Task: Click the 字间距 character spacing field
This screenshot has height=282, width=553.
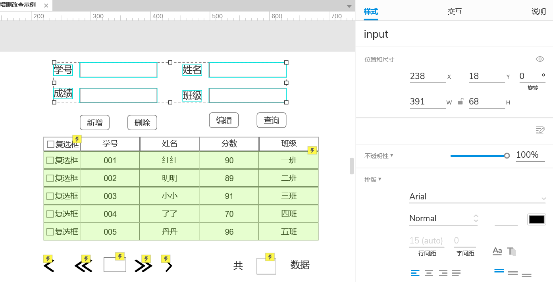Action: click(465, 241)
